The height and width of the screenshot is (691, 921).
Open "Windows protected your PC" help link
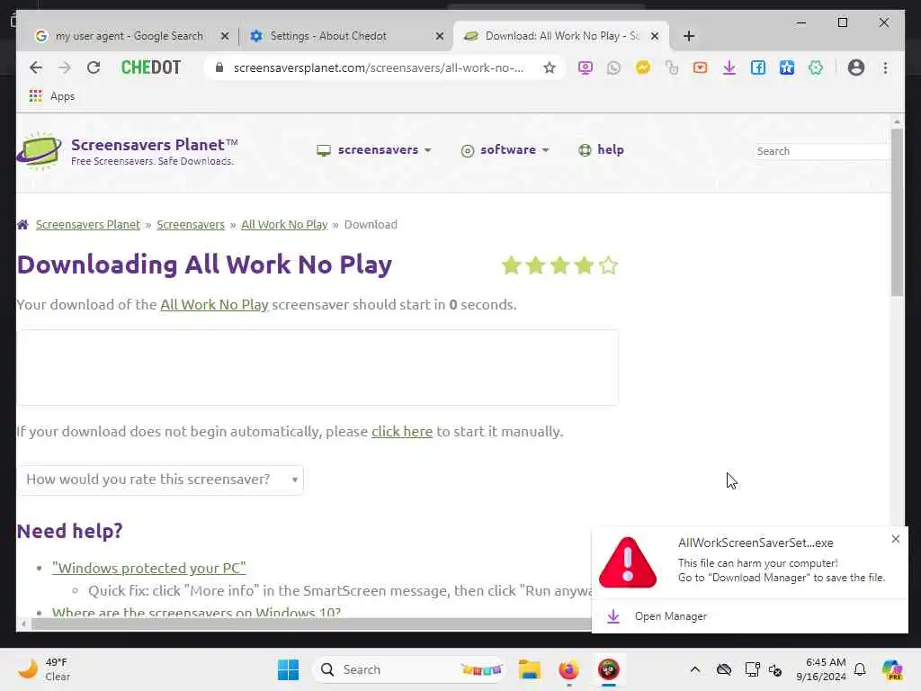click(x=149, y=569)
